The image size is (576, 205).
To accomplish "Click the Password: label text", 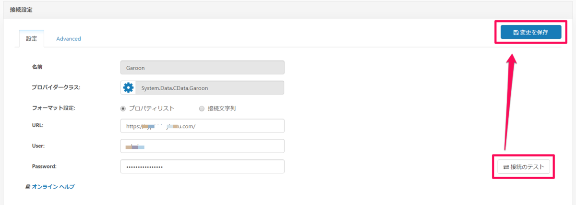I will 45,166.
